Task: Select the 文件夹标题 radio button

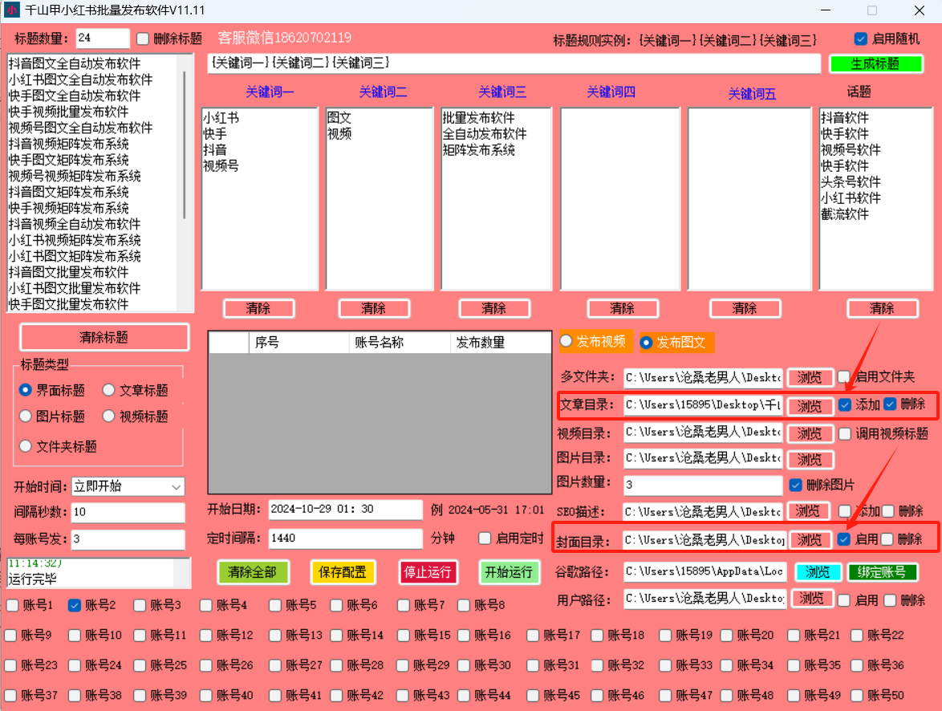Action: [25, 446]
